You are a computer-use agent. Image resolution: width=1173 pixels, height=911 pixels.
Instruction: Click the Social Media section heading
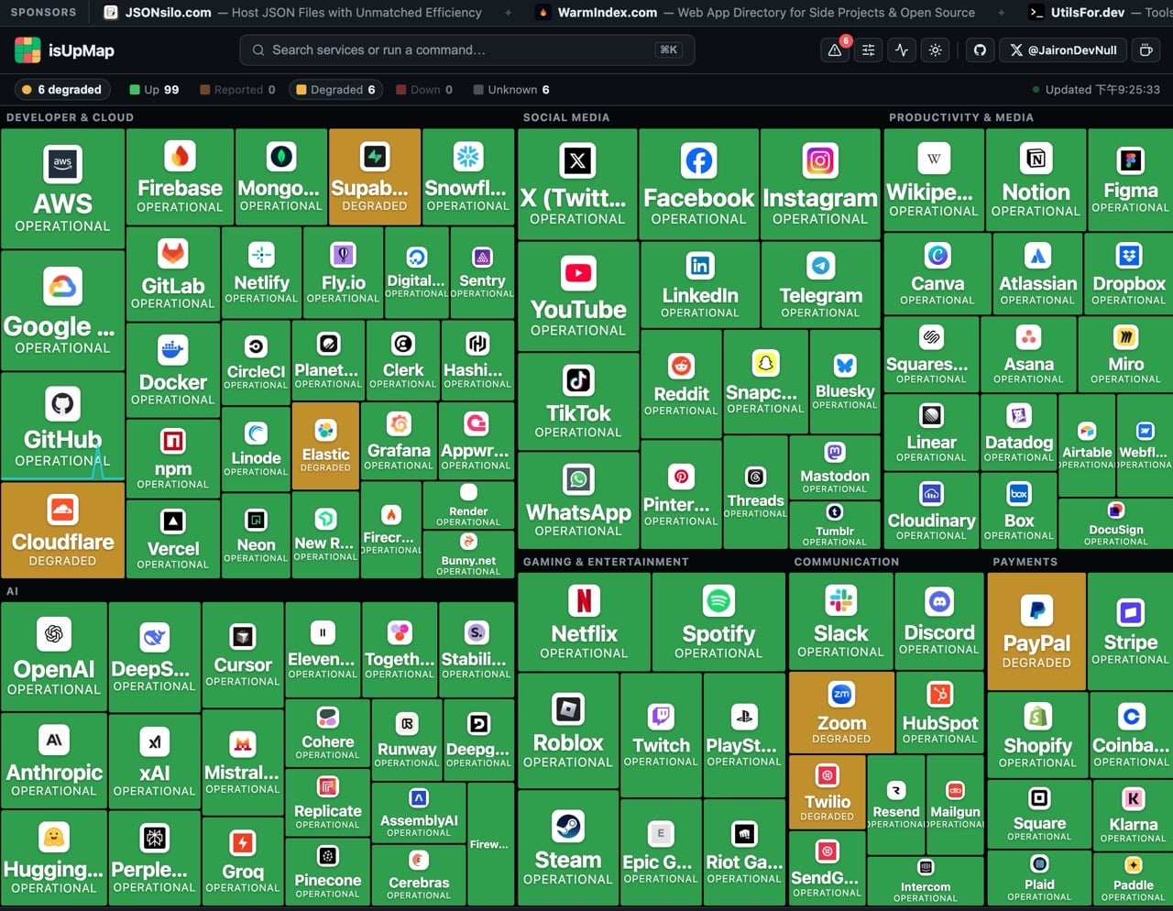pos(565,117)
